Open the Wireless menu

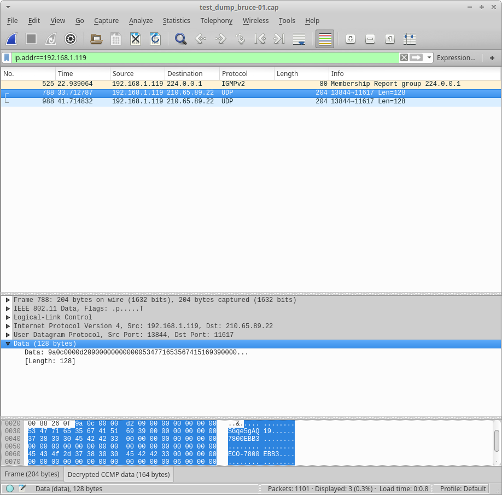(x=255, y=20)
